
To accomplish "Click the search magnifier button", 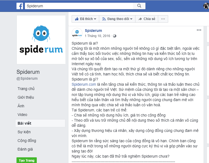I will pyautogui.click(x=139, y=6).
